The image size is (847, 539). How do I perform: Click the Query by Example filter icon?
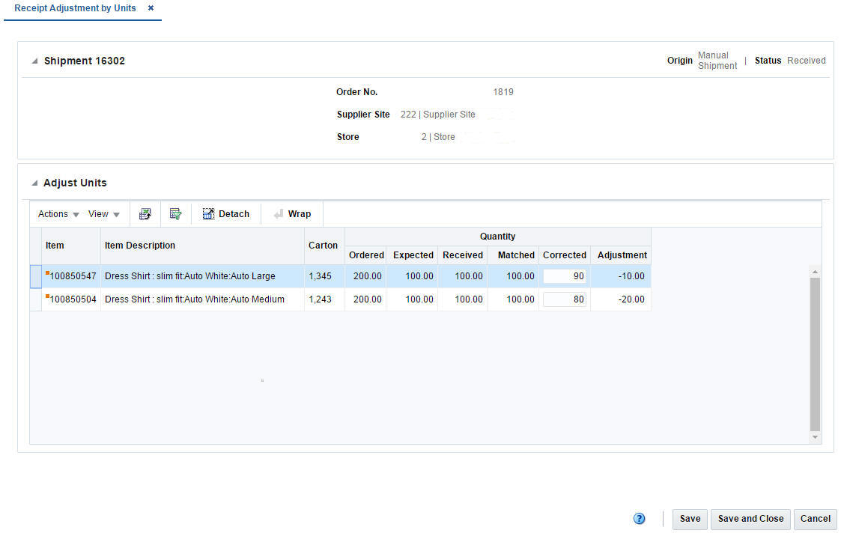pos(175,213)
